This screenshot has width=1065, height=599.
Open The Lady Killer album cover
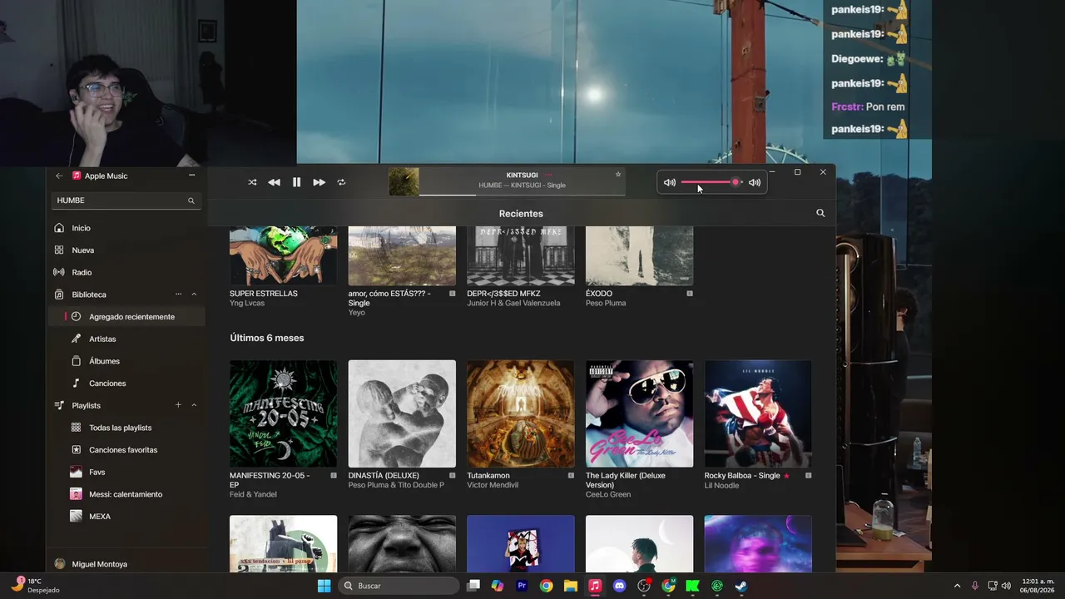pos(639,413)
